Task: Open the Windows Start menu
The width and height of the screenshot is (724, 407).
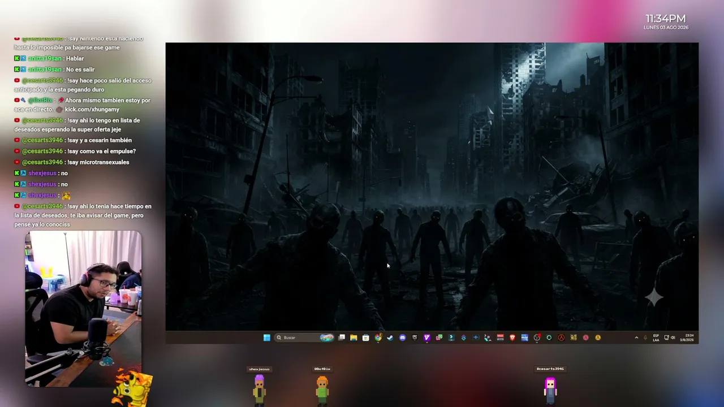Action: click(x=266, y=337)
